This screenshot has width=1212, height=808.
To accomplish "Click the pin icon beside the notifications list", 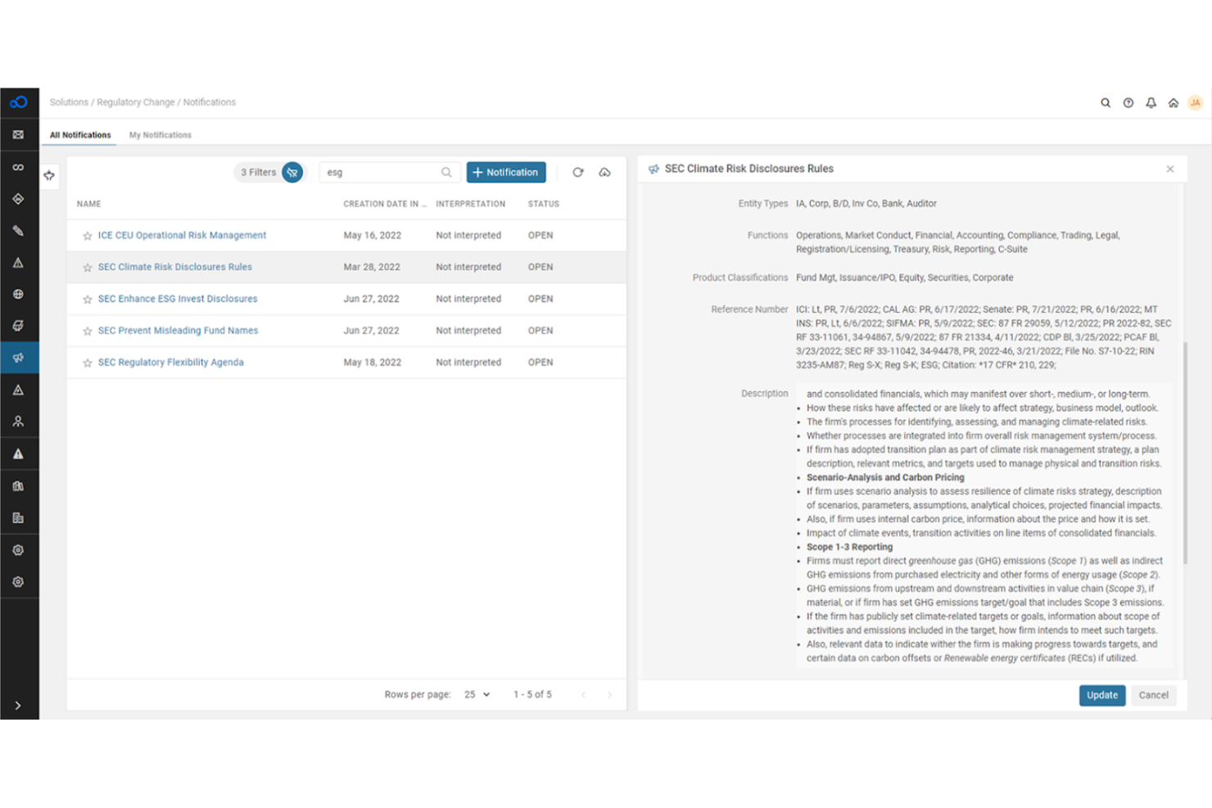I will [49, 175].
